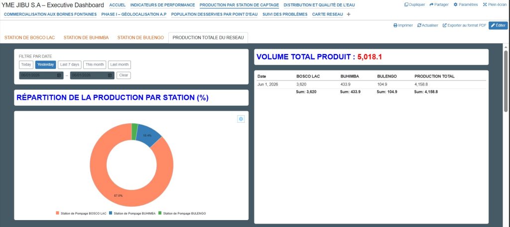Switch to STATION DE BUHIMBA tab
Viewport: 510px width, 227px height.
click(x=86, y=38)
